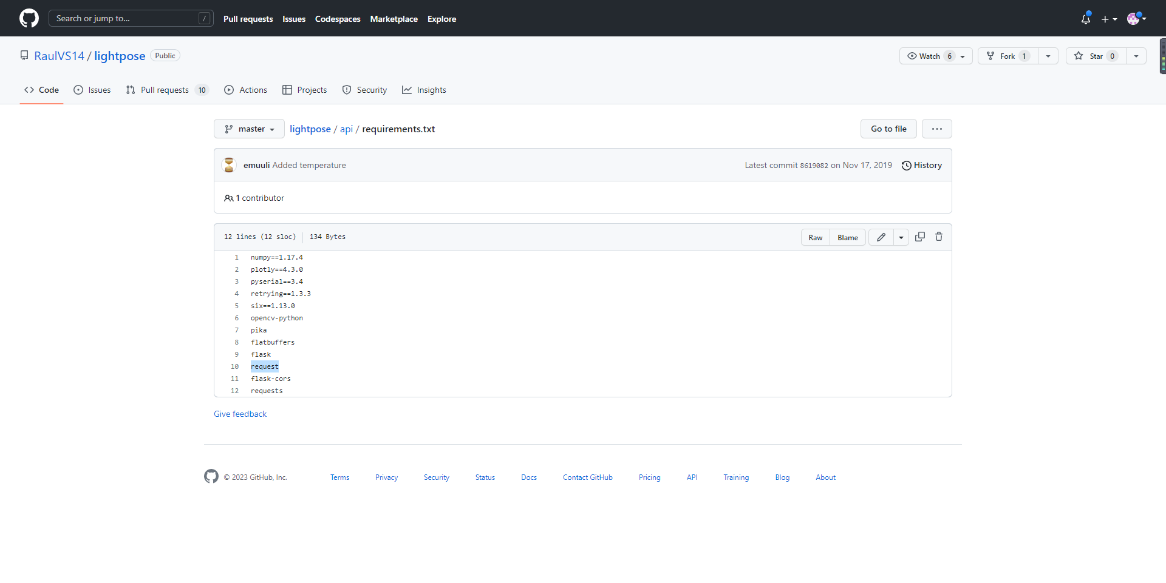The image size is (1166, 583).
Task: Click the footer GitHub logo
Action: click(x=211, y=476)
